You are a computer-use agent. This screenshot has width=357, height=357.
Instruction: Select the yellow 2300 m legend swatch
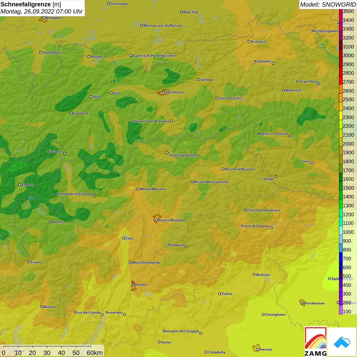[x=341, y=116]
